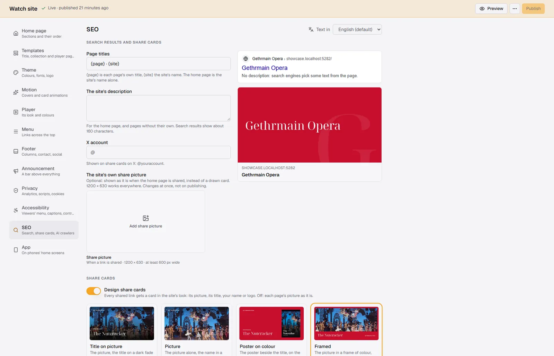This screenshot has width=554, height=356.
Task: Open the Text in language dropdown
Action: pos(357,29)
